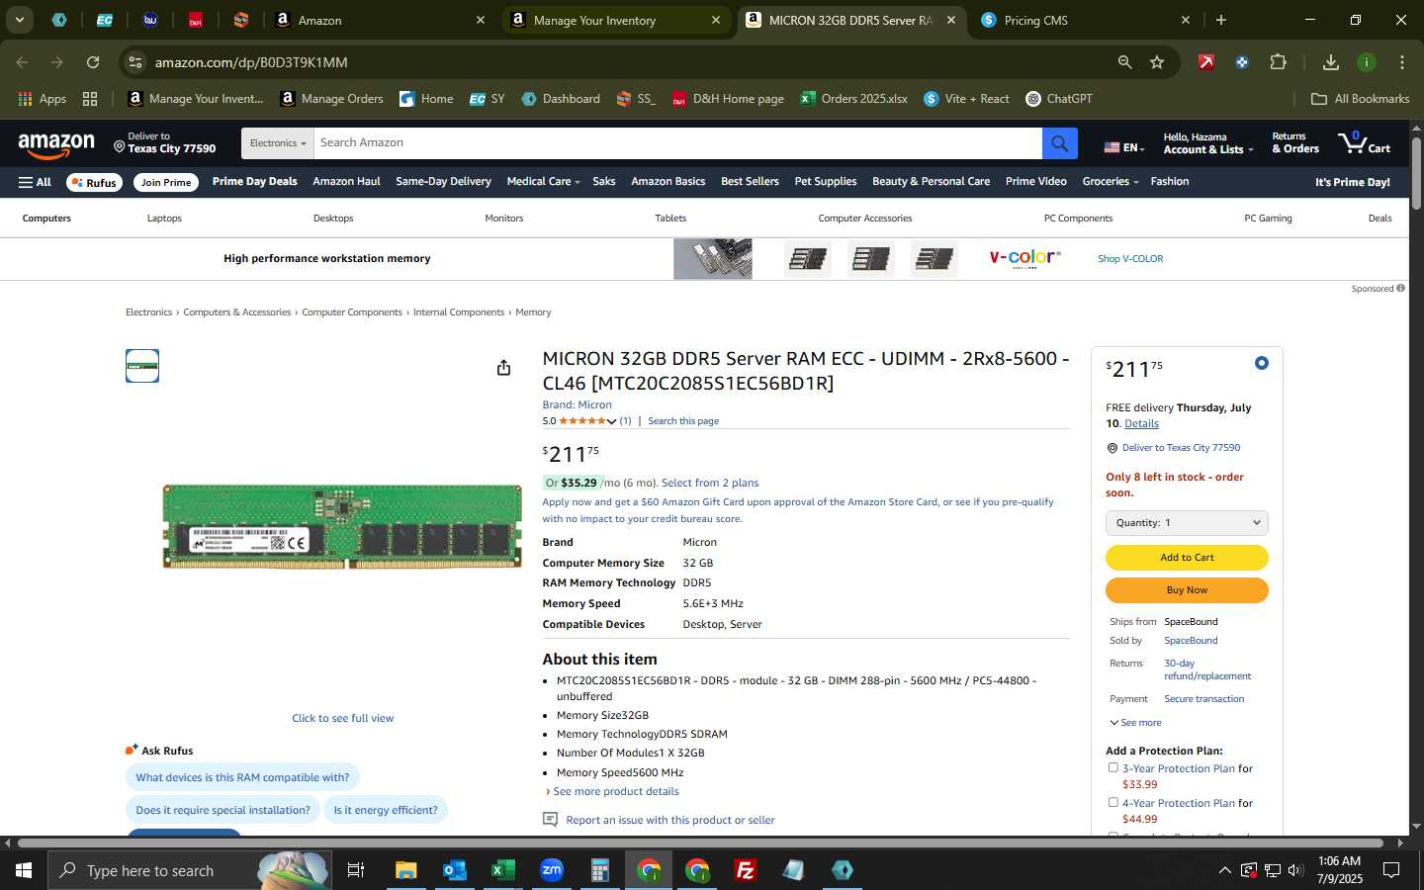Screen dimensions: 1424x890
Task: Click the Amazon logo in the header
Action: 56,144
